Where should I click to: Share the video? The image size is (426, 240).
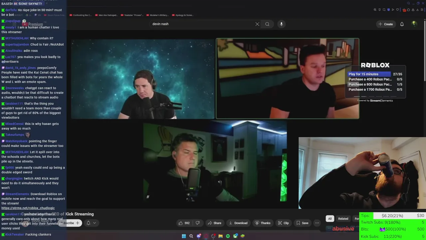tap(214, 223)
